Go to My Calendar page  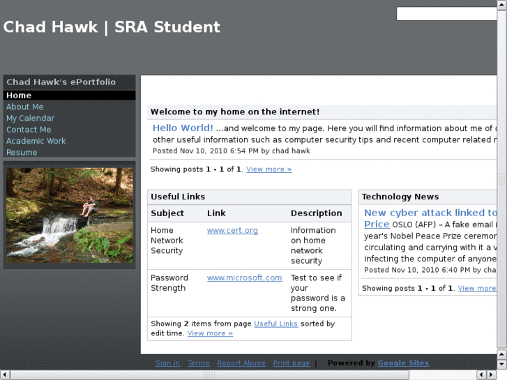31,118
